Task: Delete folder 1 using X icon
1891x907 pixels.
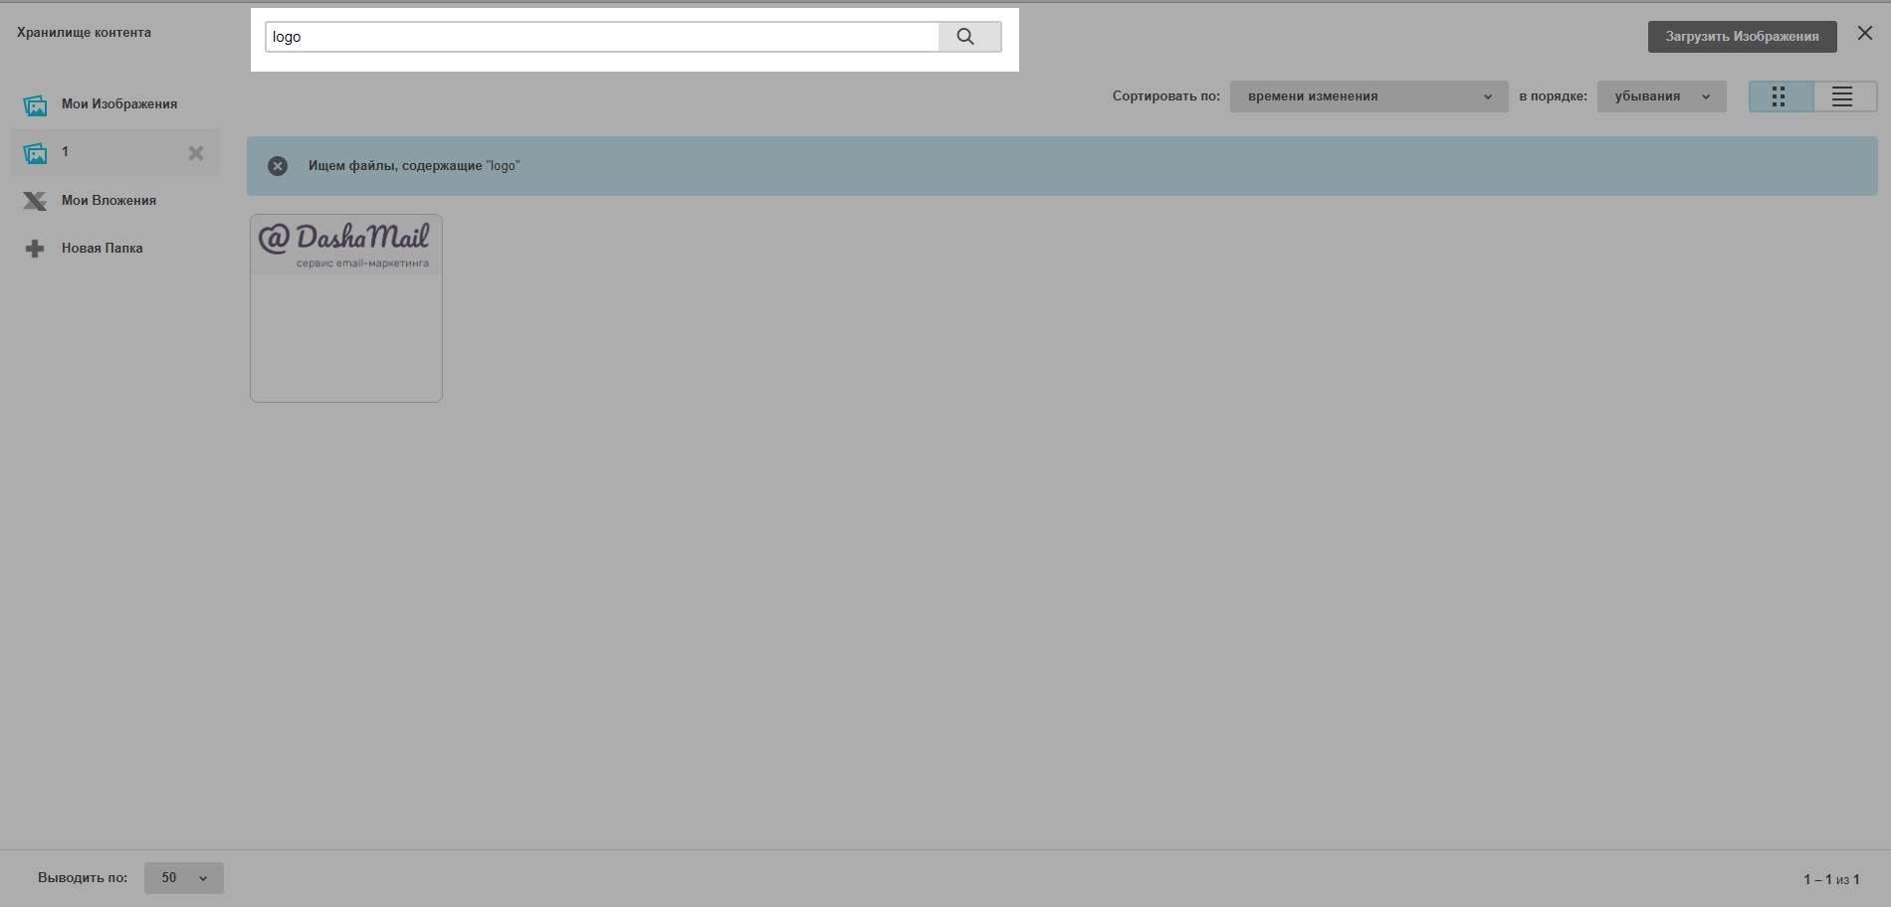Action: (x=196, y=153)
